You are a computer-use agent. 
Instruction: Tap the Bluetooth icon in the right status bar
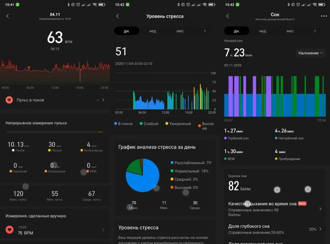[x=288, y=5]
